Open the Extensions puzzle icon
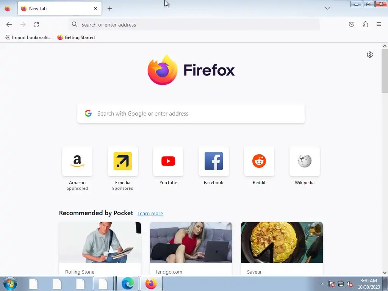Image resolution: width=388 pixels, height=291 pixels. [365, 24]
